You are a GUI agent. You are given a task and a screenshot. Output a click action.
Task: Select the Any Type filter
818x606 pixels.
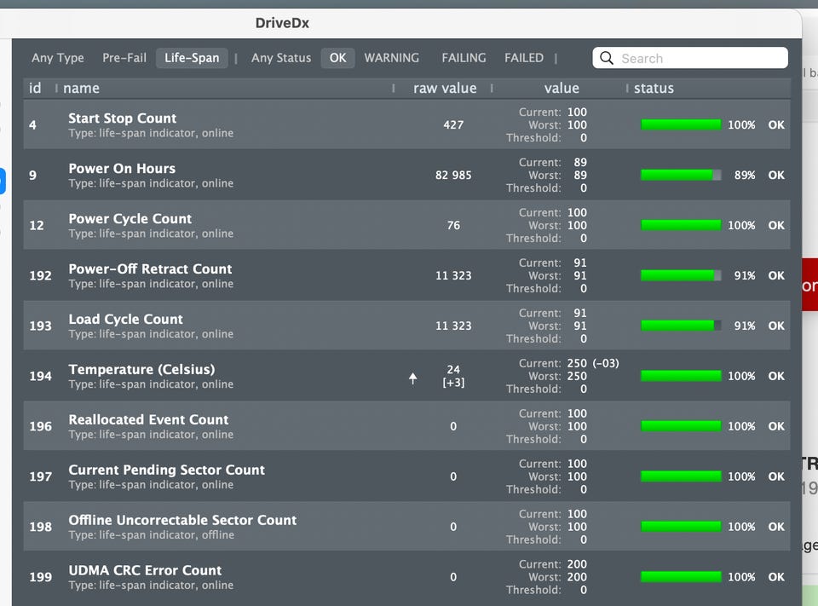[x=57, y=58]
